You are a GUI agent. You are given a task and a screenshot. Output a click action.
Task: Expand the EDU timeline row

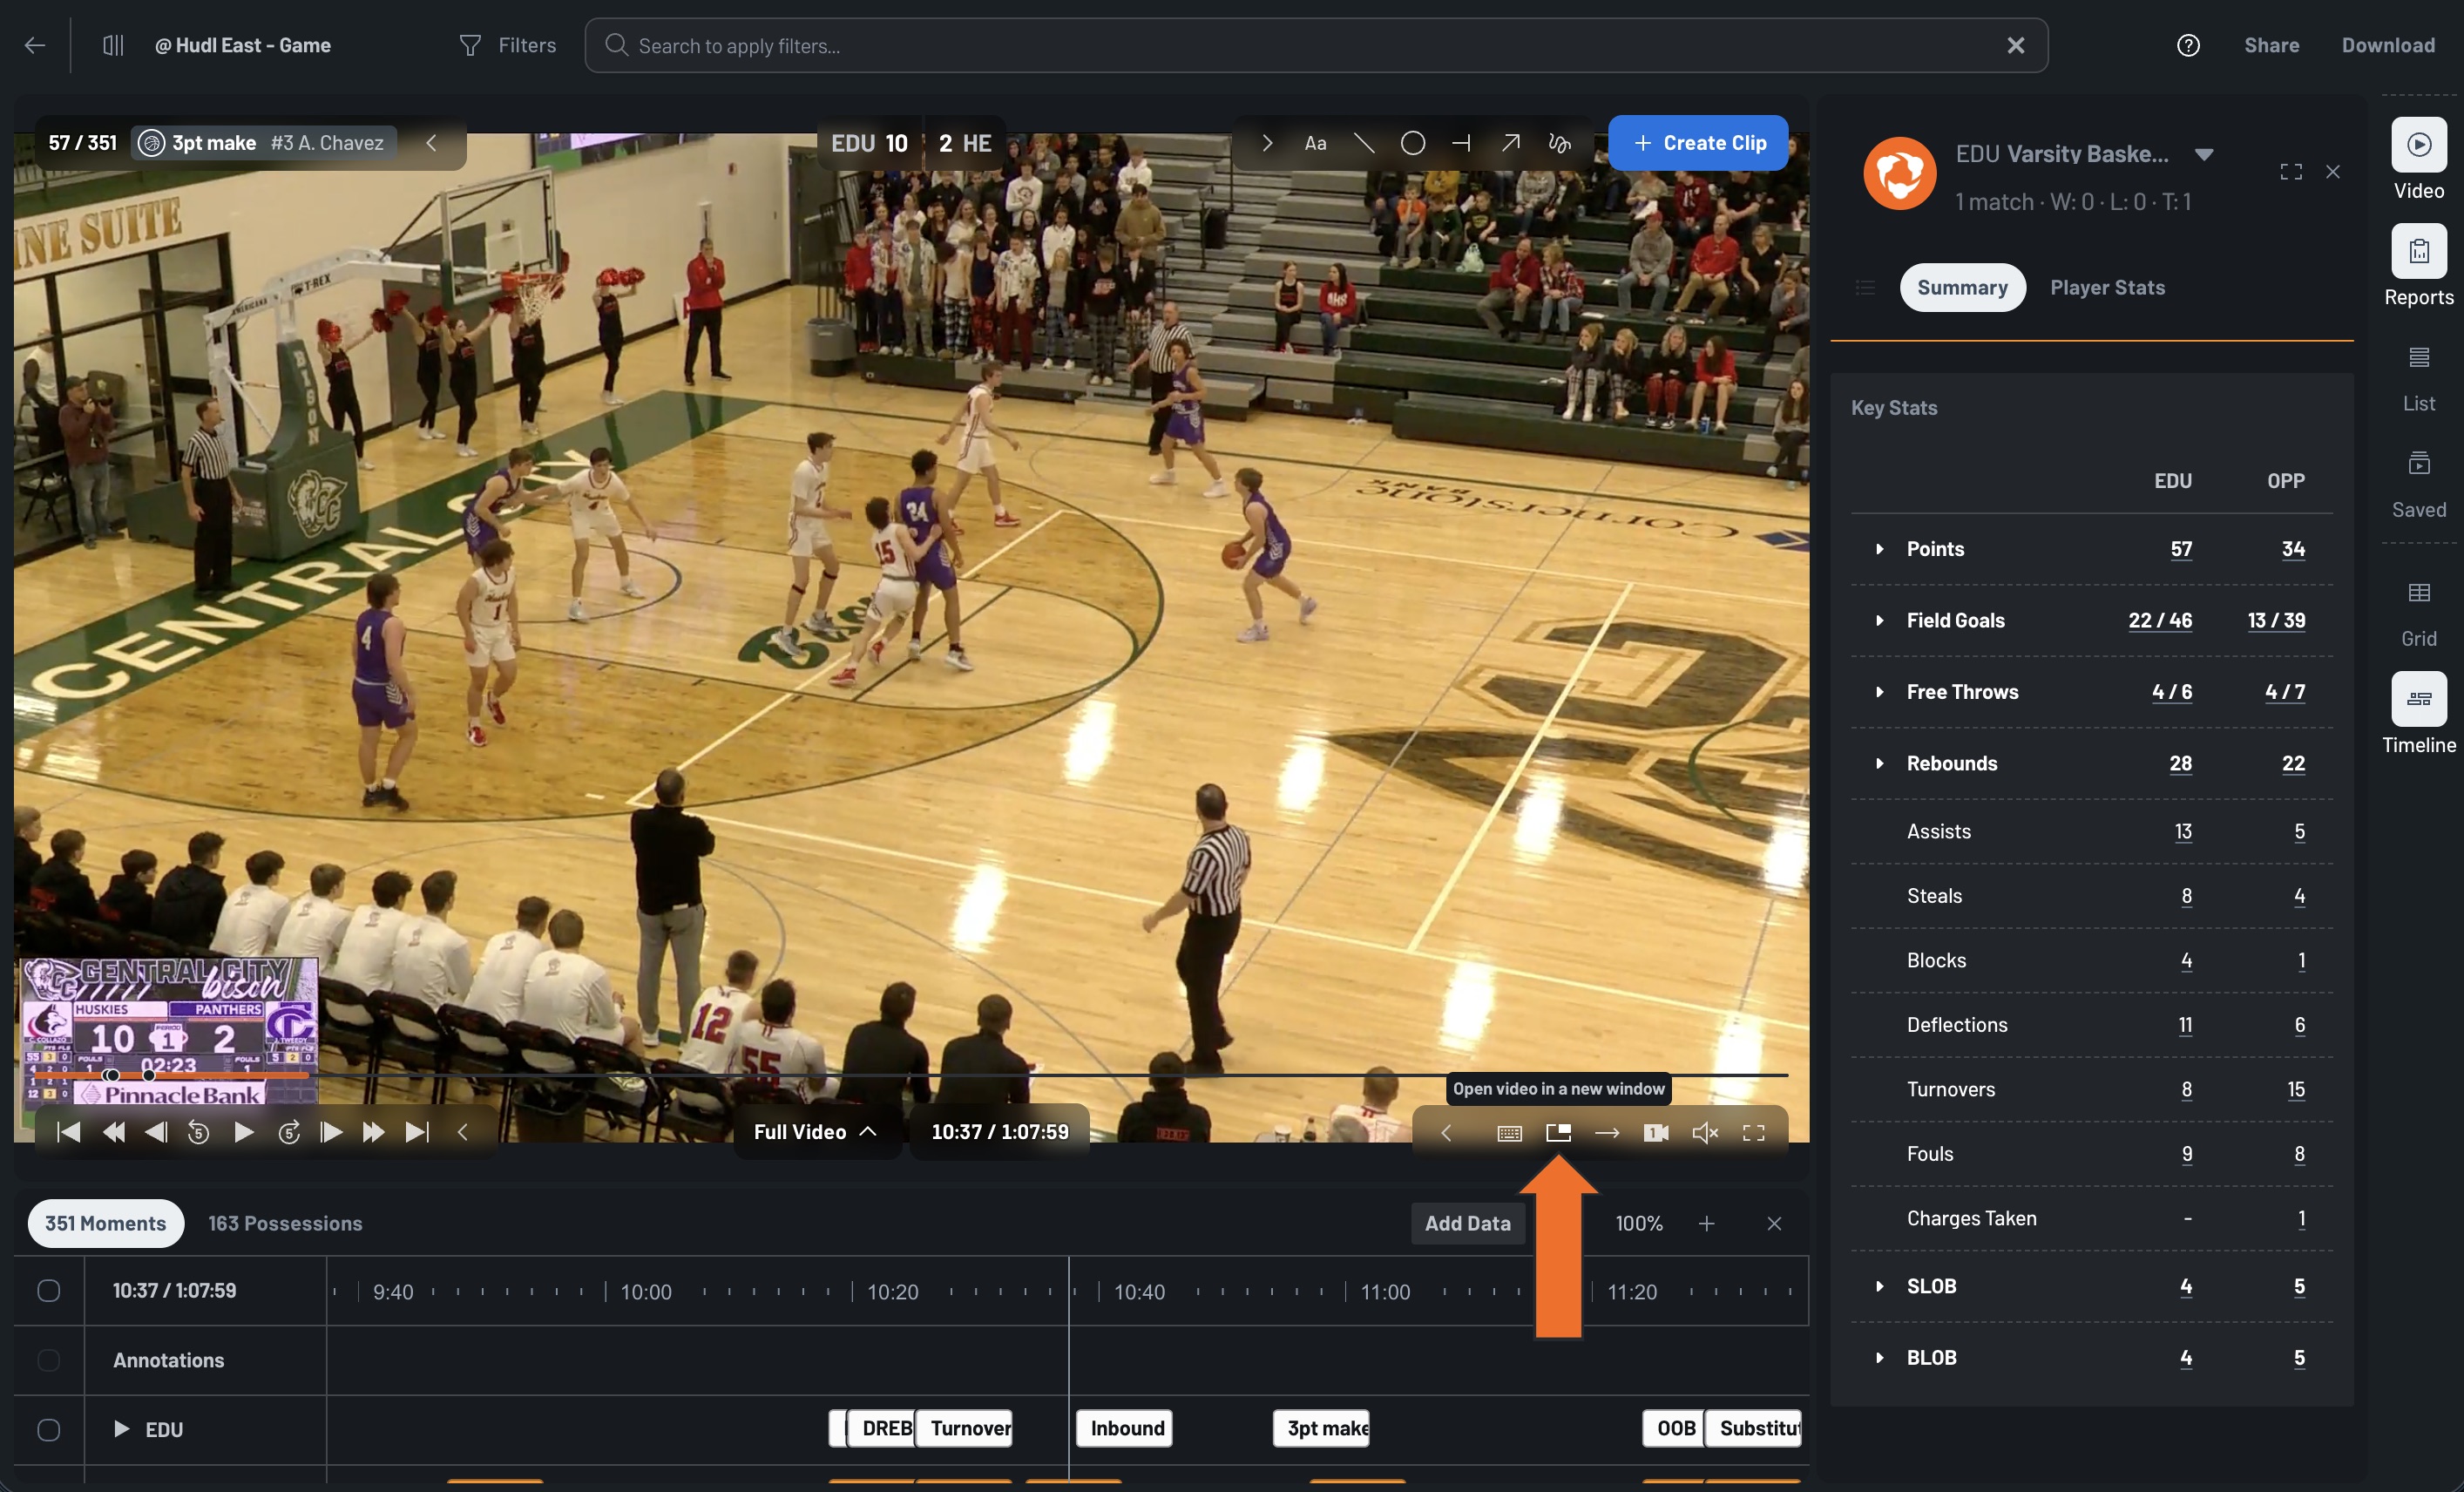(x=121, y=1429)
